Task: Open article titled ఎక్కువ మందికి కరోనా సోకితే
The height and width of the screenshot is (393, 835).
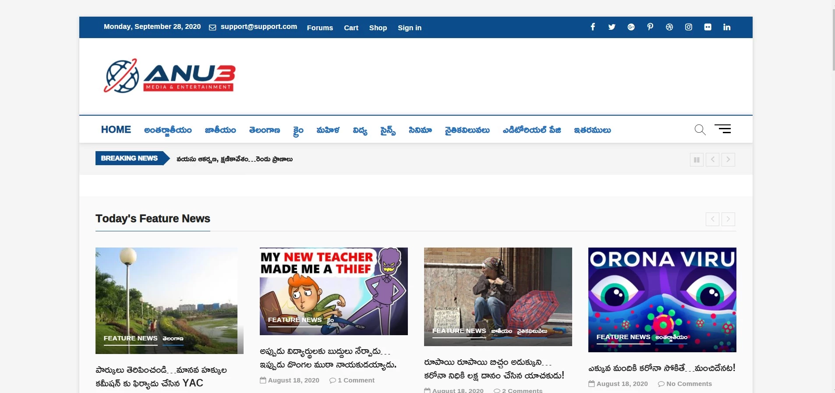Action: coord(662,368)
